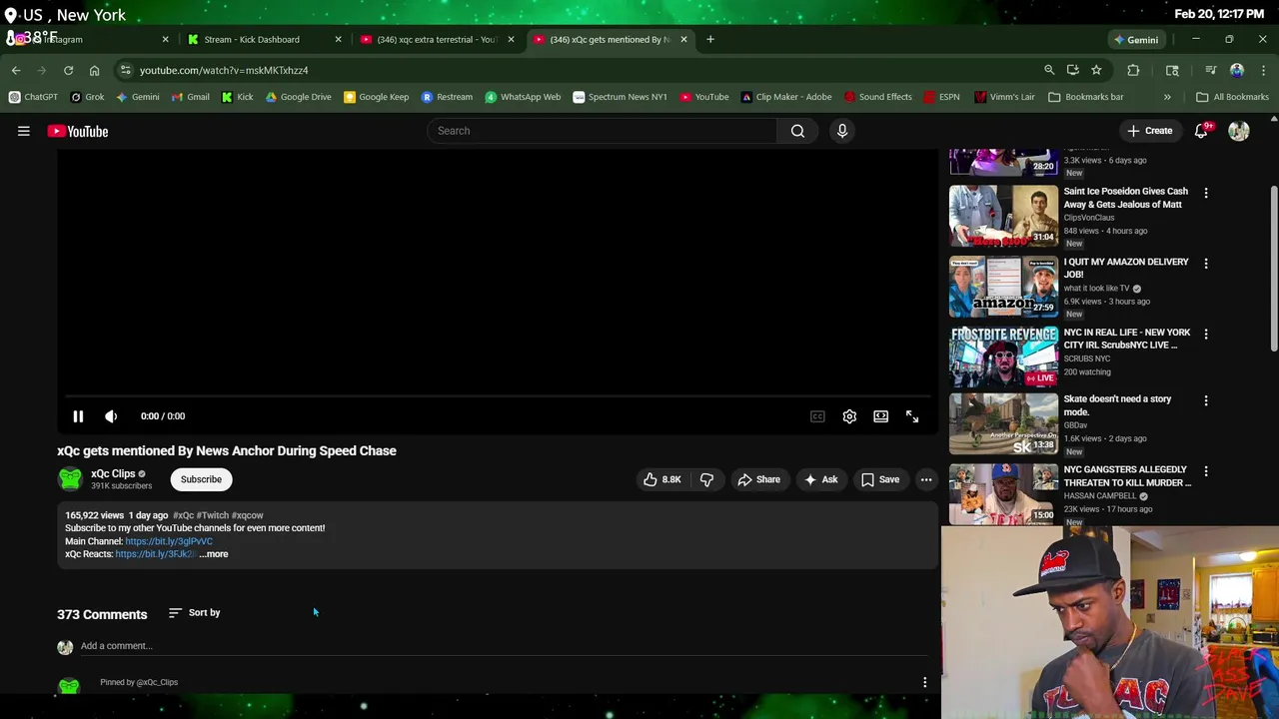The height and width of the screenshot is (719, 1279).
Task: Switch the player to theater mode
Action: 880,416
